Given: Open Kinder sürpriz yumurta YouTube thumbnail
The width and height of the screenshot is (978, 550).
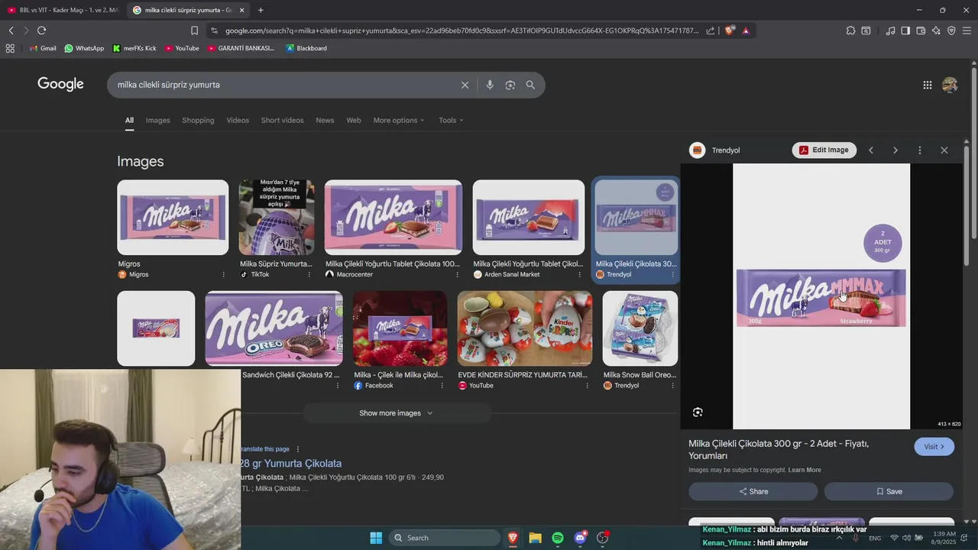Looking at the screenshot, I should [x=525, y=328].
